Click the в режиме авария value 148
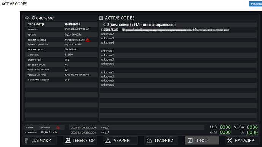The height and width of the screenshot is (147, 262). coord(66,80)
